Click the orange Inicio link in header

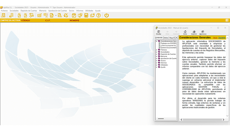tap(215, 37)
